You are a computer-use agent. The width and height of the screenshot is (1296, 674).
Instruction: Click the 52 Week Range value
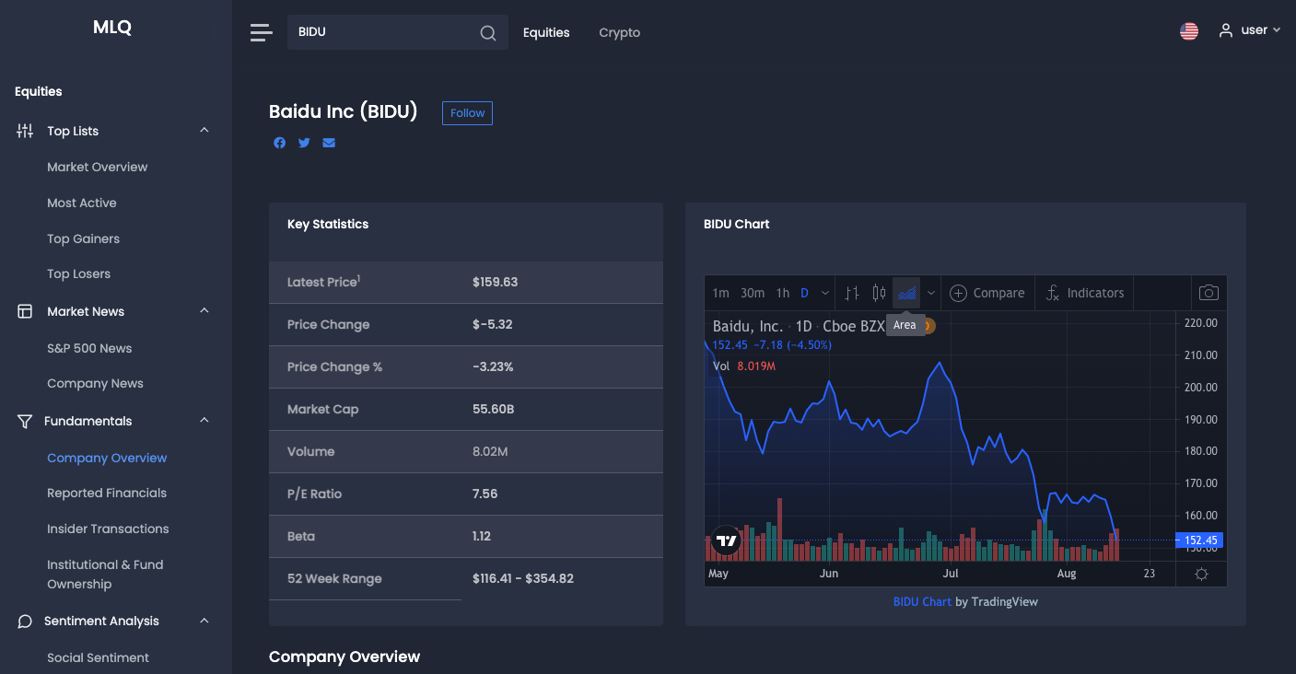[523, 578]
